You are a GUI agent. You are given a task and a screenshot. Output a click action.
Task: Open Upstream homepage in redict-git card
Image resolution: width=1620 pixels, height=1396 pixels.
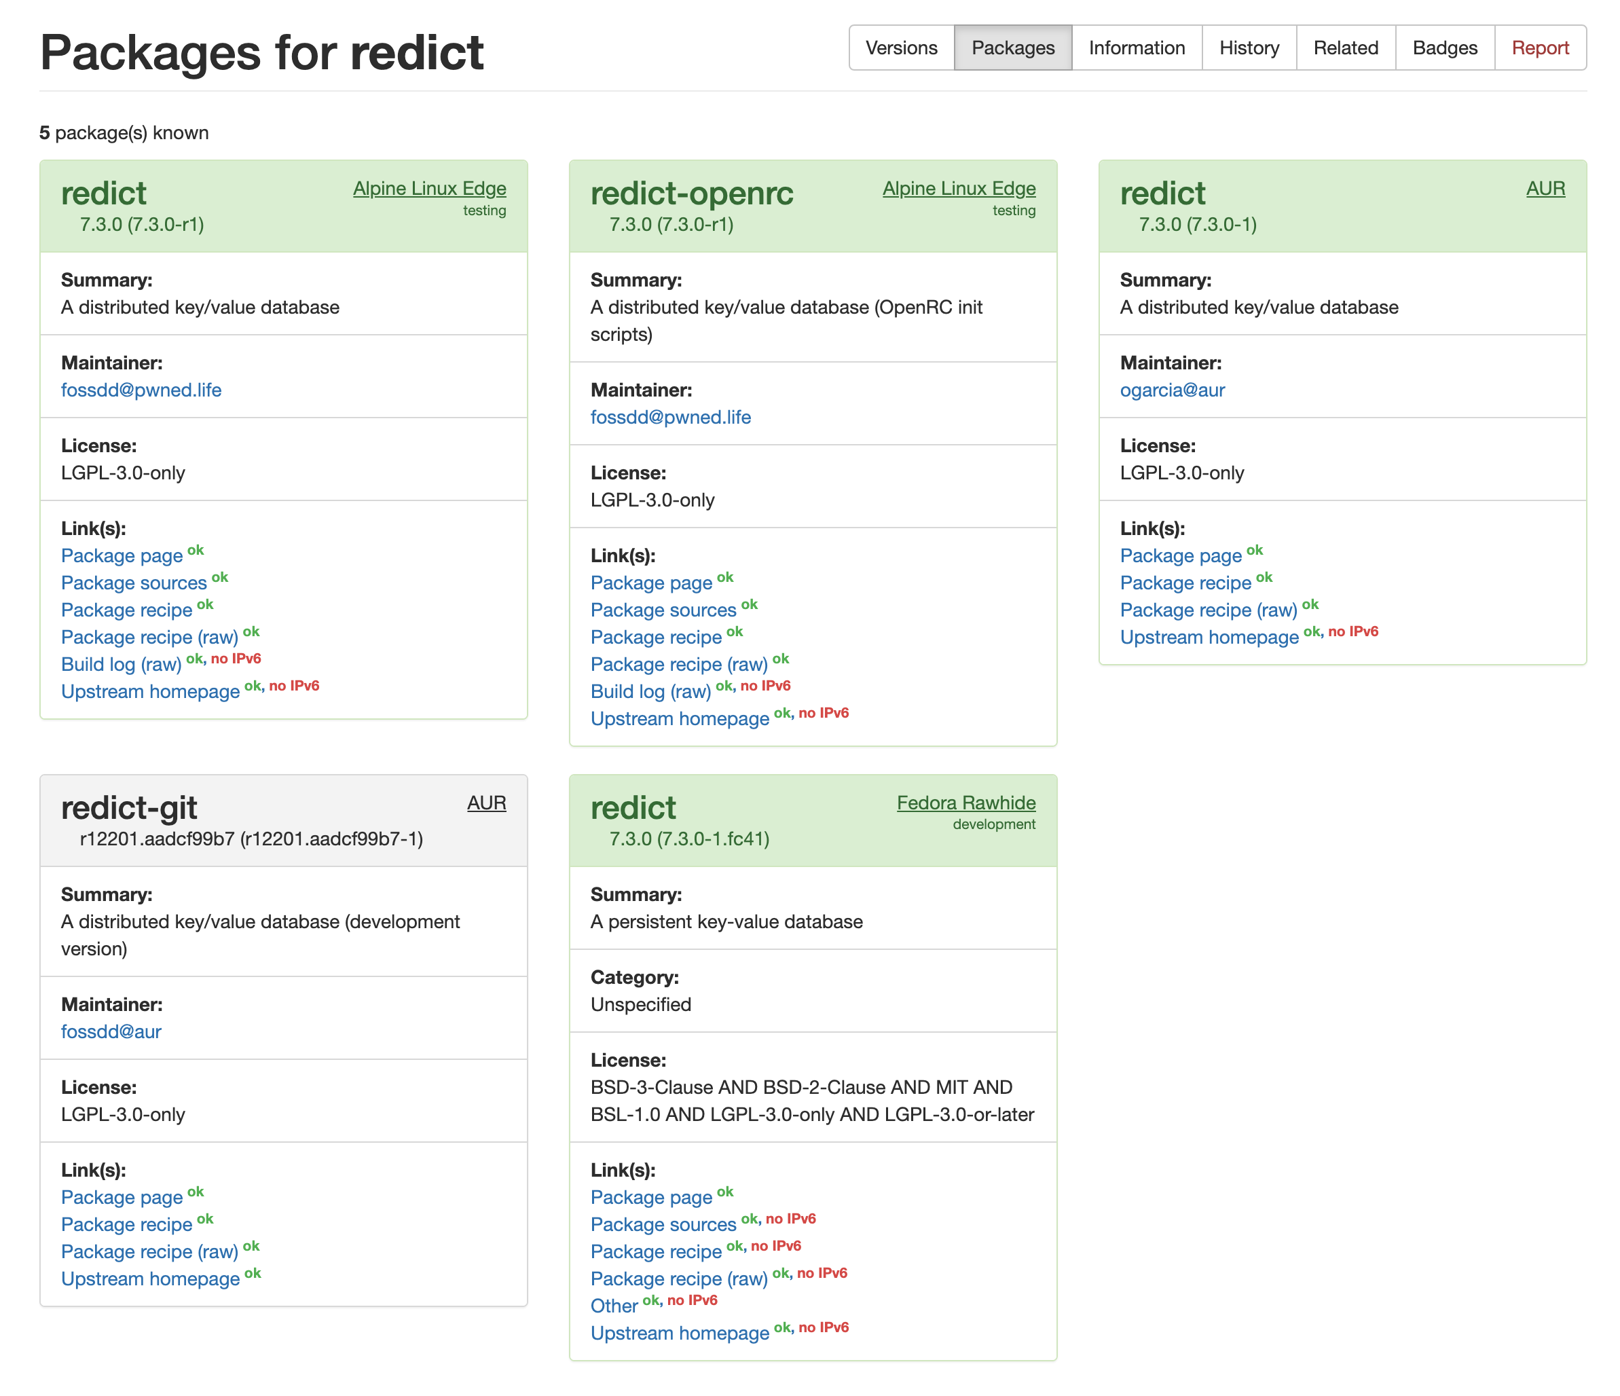150,1279
